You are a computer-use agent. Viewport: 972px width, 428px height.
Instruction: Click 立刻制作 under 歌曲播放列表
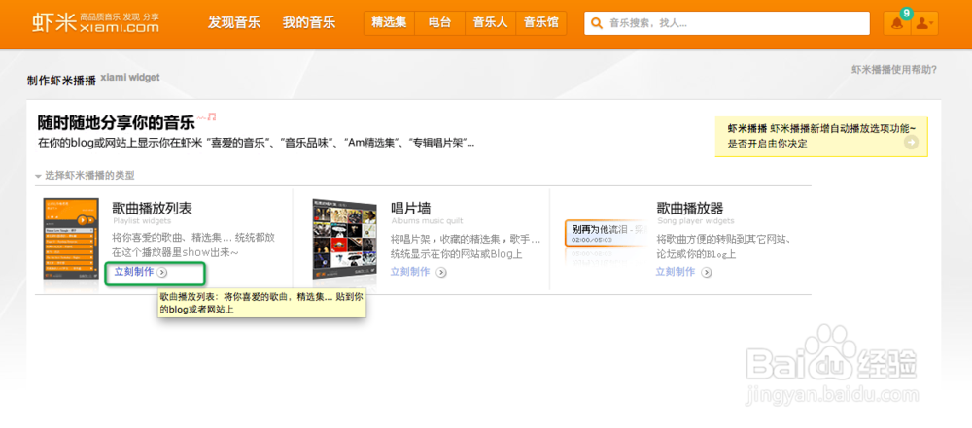134,272
